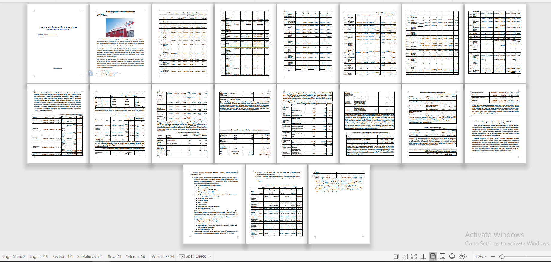This screenshot has height=262, width=551.
Task: Click the Words: 3804 word count
Action: click(x=163, y=256)
